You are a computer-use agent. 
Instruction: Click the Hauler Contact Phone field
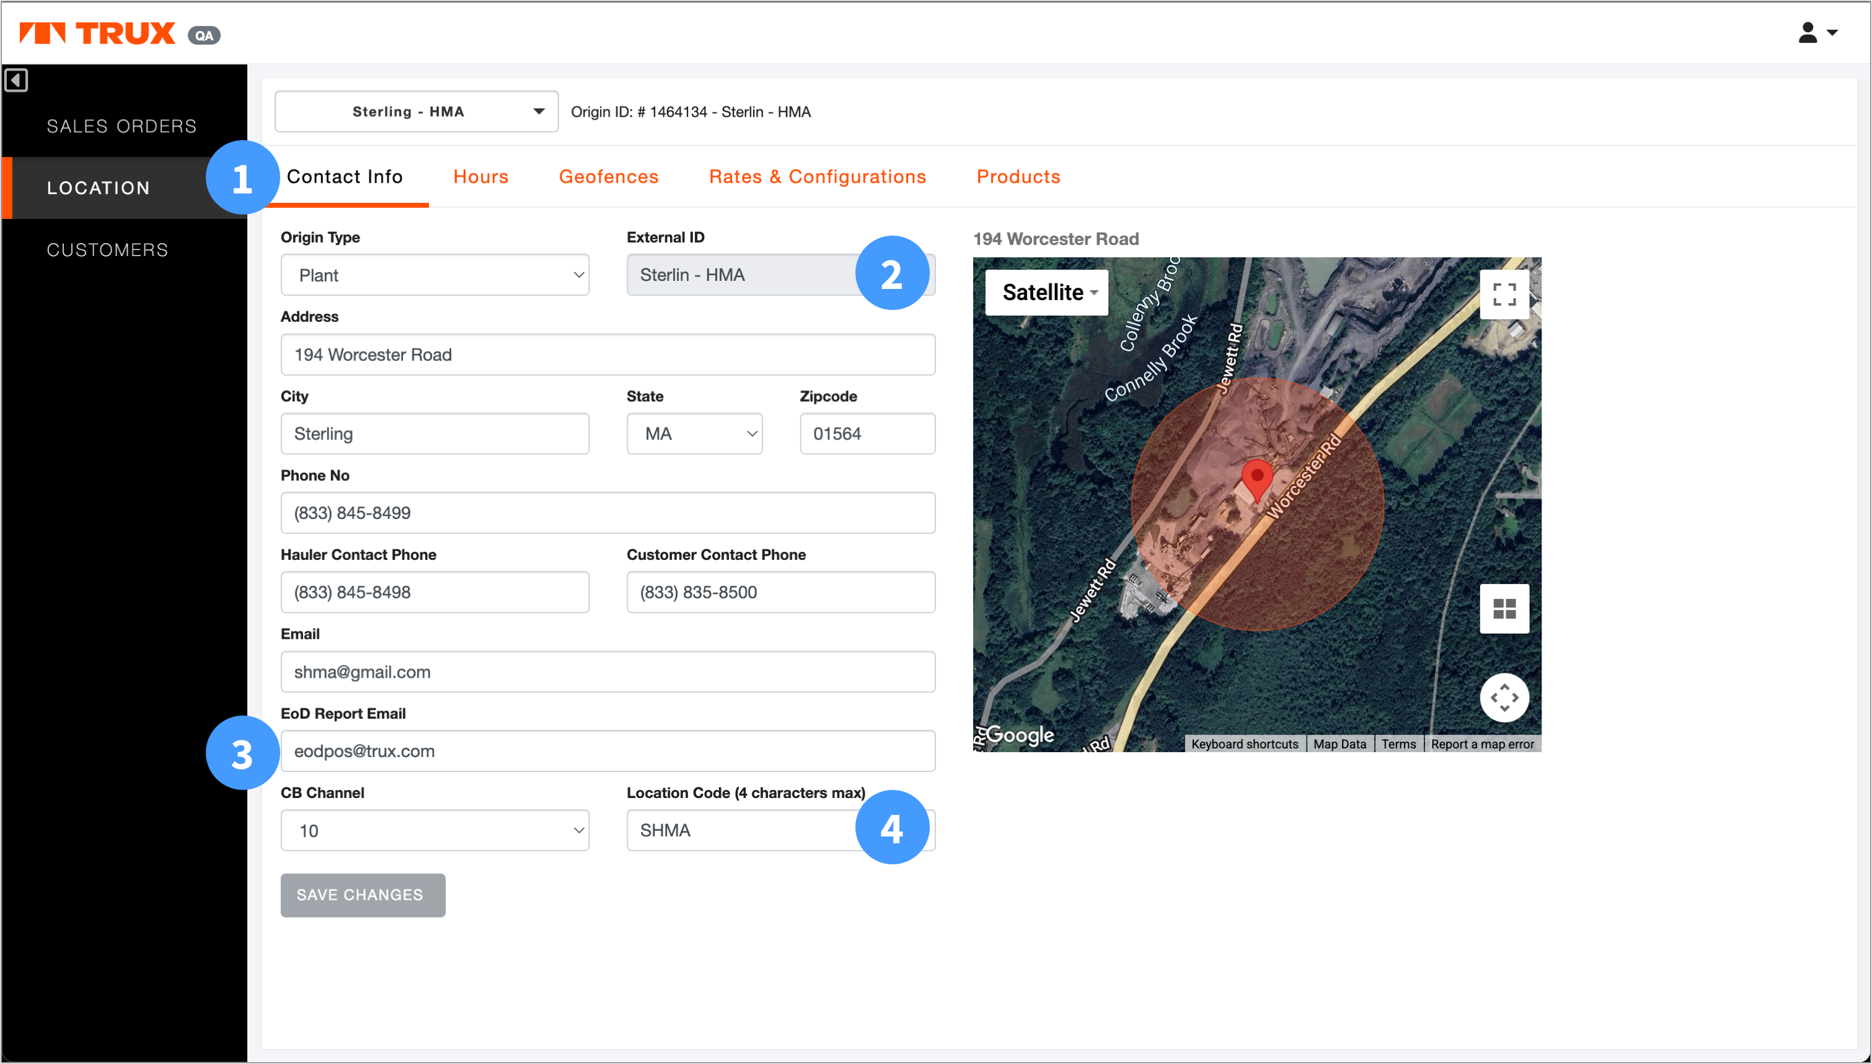[x=435, y=592]
